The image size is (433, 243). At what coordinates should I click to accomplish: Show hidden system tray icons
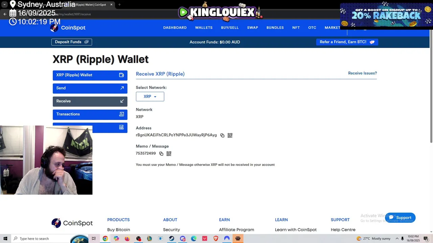397,239
